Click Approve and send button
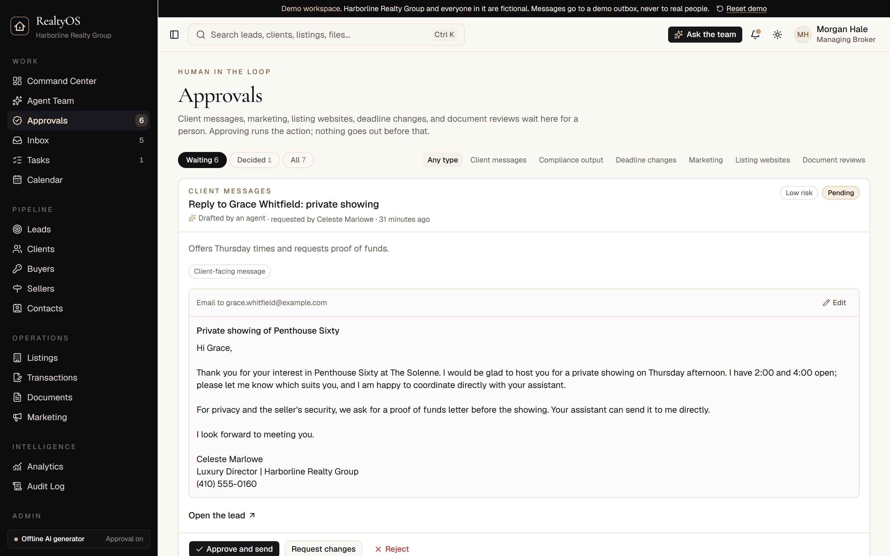The image size is (890, 556). pyautogui.click(x=234, y=549)
